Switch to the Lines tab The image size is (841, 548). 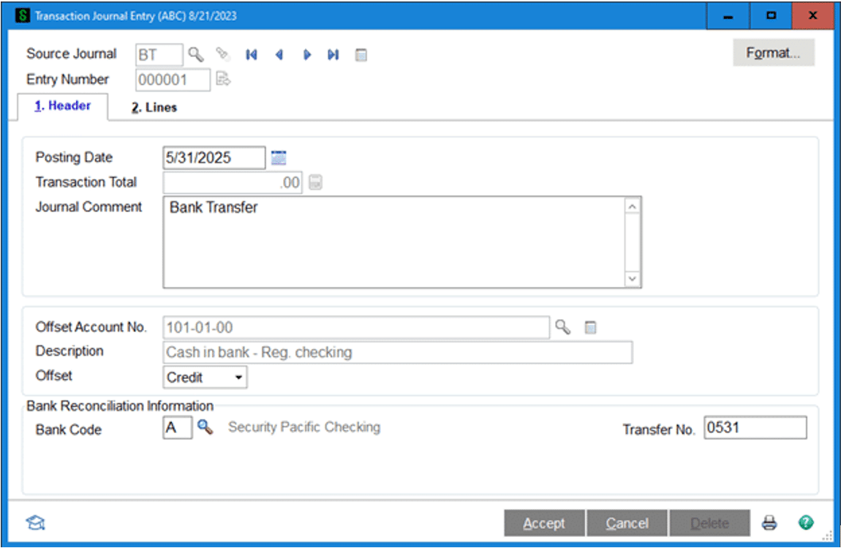pyautogui.click(x=154, y=108)
